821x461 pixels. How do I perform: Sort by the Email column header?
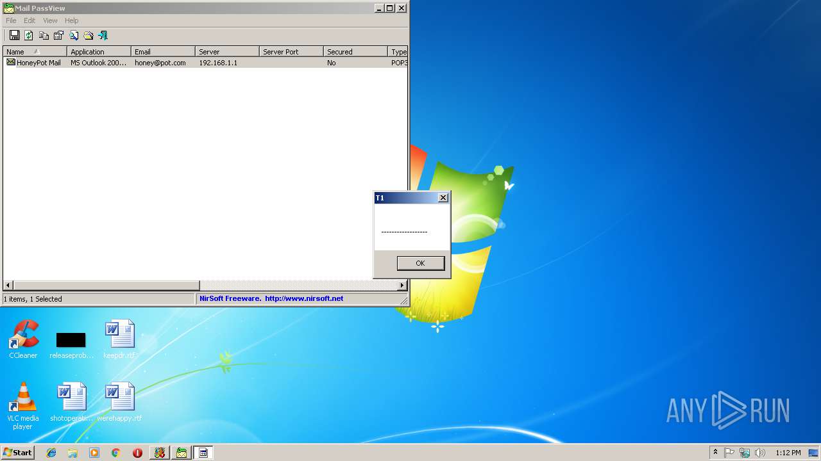coord(163,52)
